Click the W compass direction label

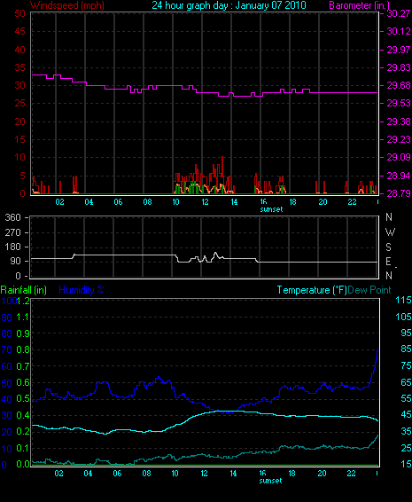[x=390, y=231]
